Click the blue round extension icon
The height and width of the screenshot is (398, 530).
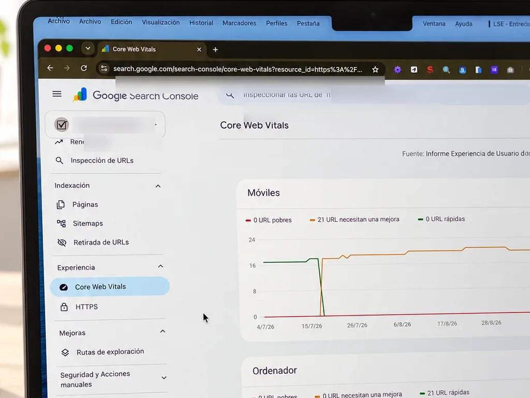click(x=462, y=70)
